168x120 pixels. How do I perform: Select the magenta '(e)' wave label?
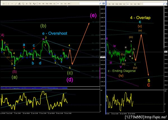[x=93, y=16]
